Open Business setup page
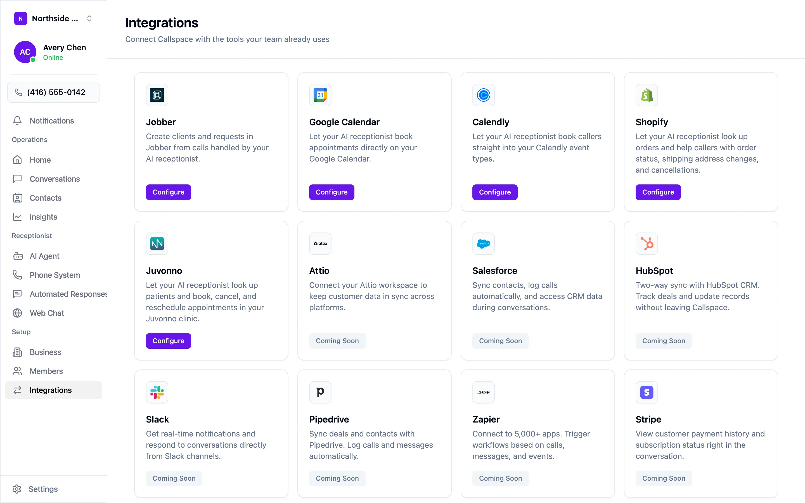This screenshot has height=503, width=805. (54, 352)
